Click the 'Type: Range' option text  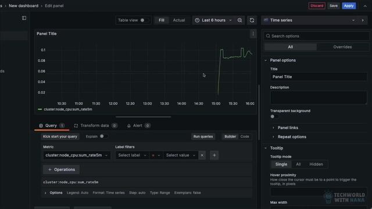[160, 193]
